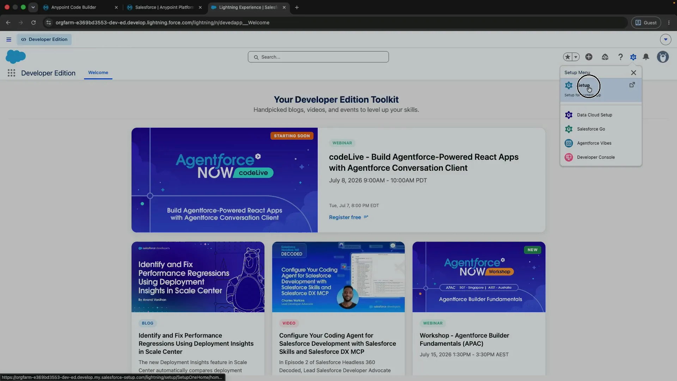Click the STARTING SOON label
Viewport: 677px width, 381px height.
(x=292, y=136)
